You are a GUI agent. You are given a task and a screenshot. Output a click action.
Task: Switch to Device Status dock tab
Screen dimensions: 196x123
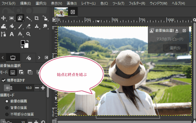pyautogui.click(x=29, y=57)
